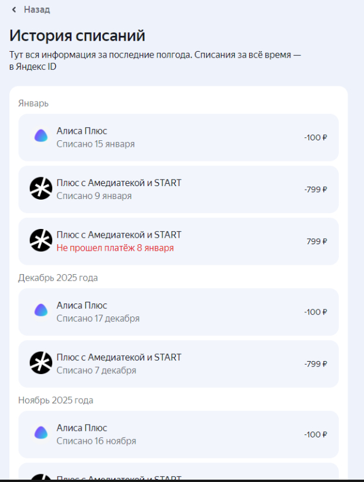Click the Алиса Плюс icon for 16 ноября
The image size is (364, 482).
click(41, 433)
